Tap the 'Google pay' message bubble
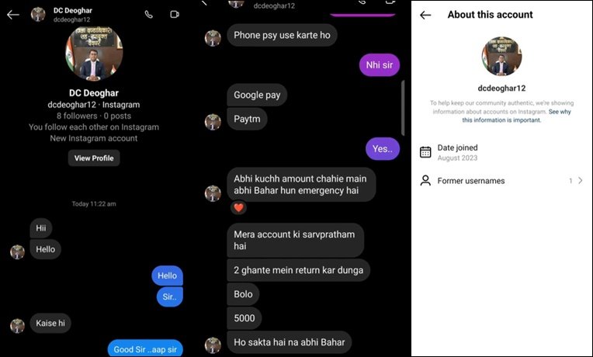This screenshot has height=357, width=593. [257, 95]
